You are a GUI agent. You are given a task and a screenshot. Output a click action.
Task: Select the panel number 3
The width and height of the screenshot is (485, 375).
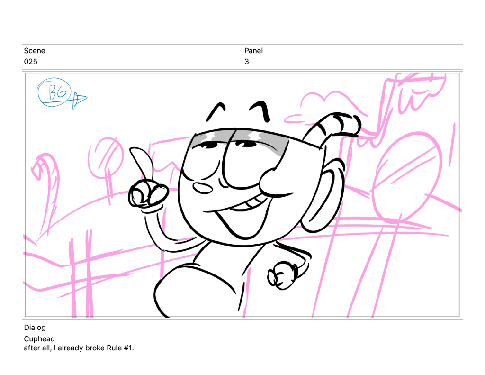[x=247, y=62]
